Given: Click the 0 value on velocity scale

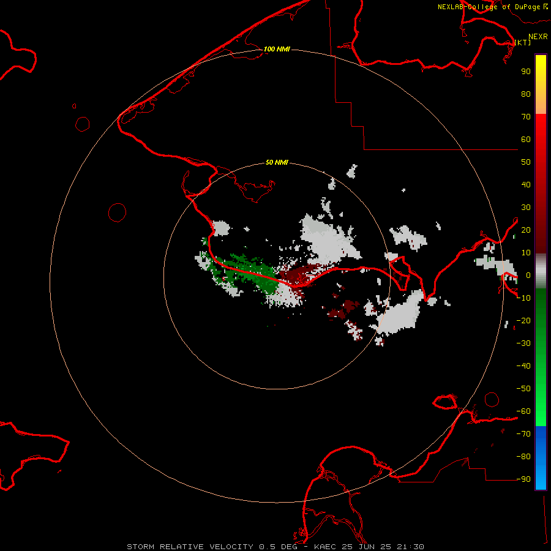Looking at the screenshot, I should coord(528,275).
